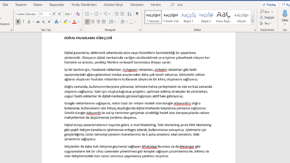Screen dimensions: 290x163
Task: Click the bullet list icon
Action: coord(87,14)
